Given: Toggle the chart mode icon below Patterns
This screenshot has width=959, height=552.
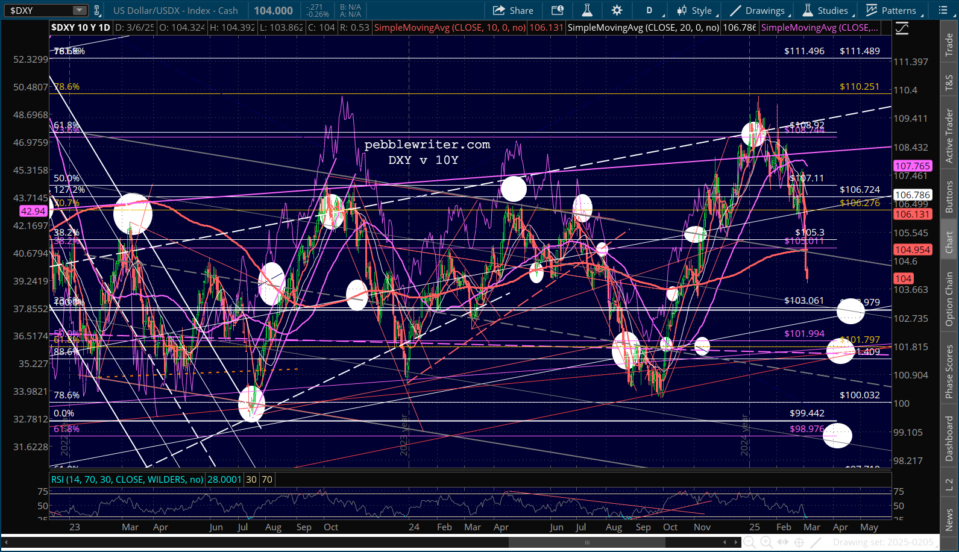Looking at the screenshot, I should (902, 28).
